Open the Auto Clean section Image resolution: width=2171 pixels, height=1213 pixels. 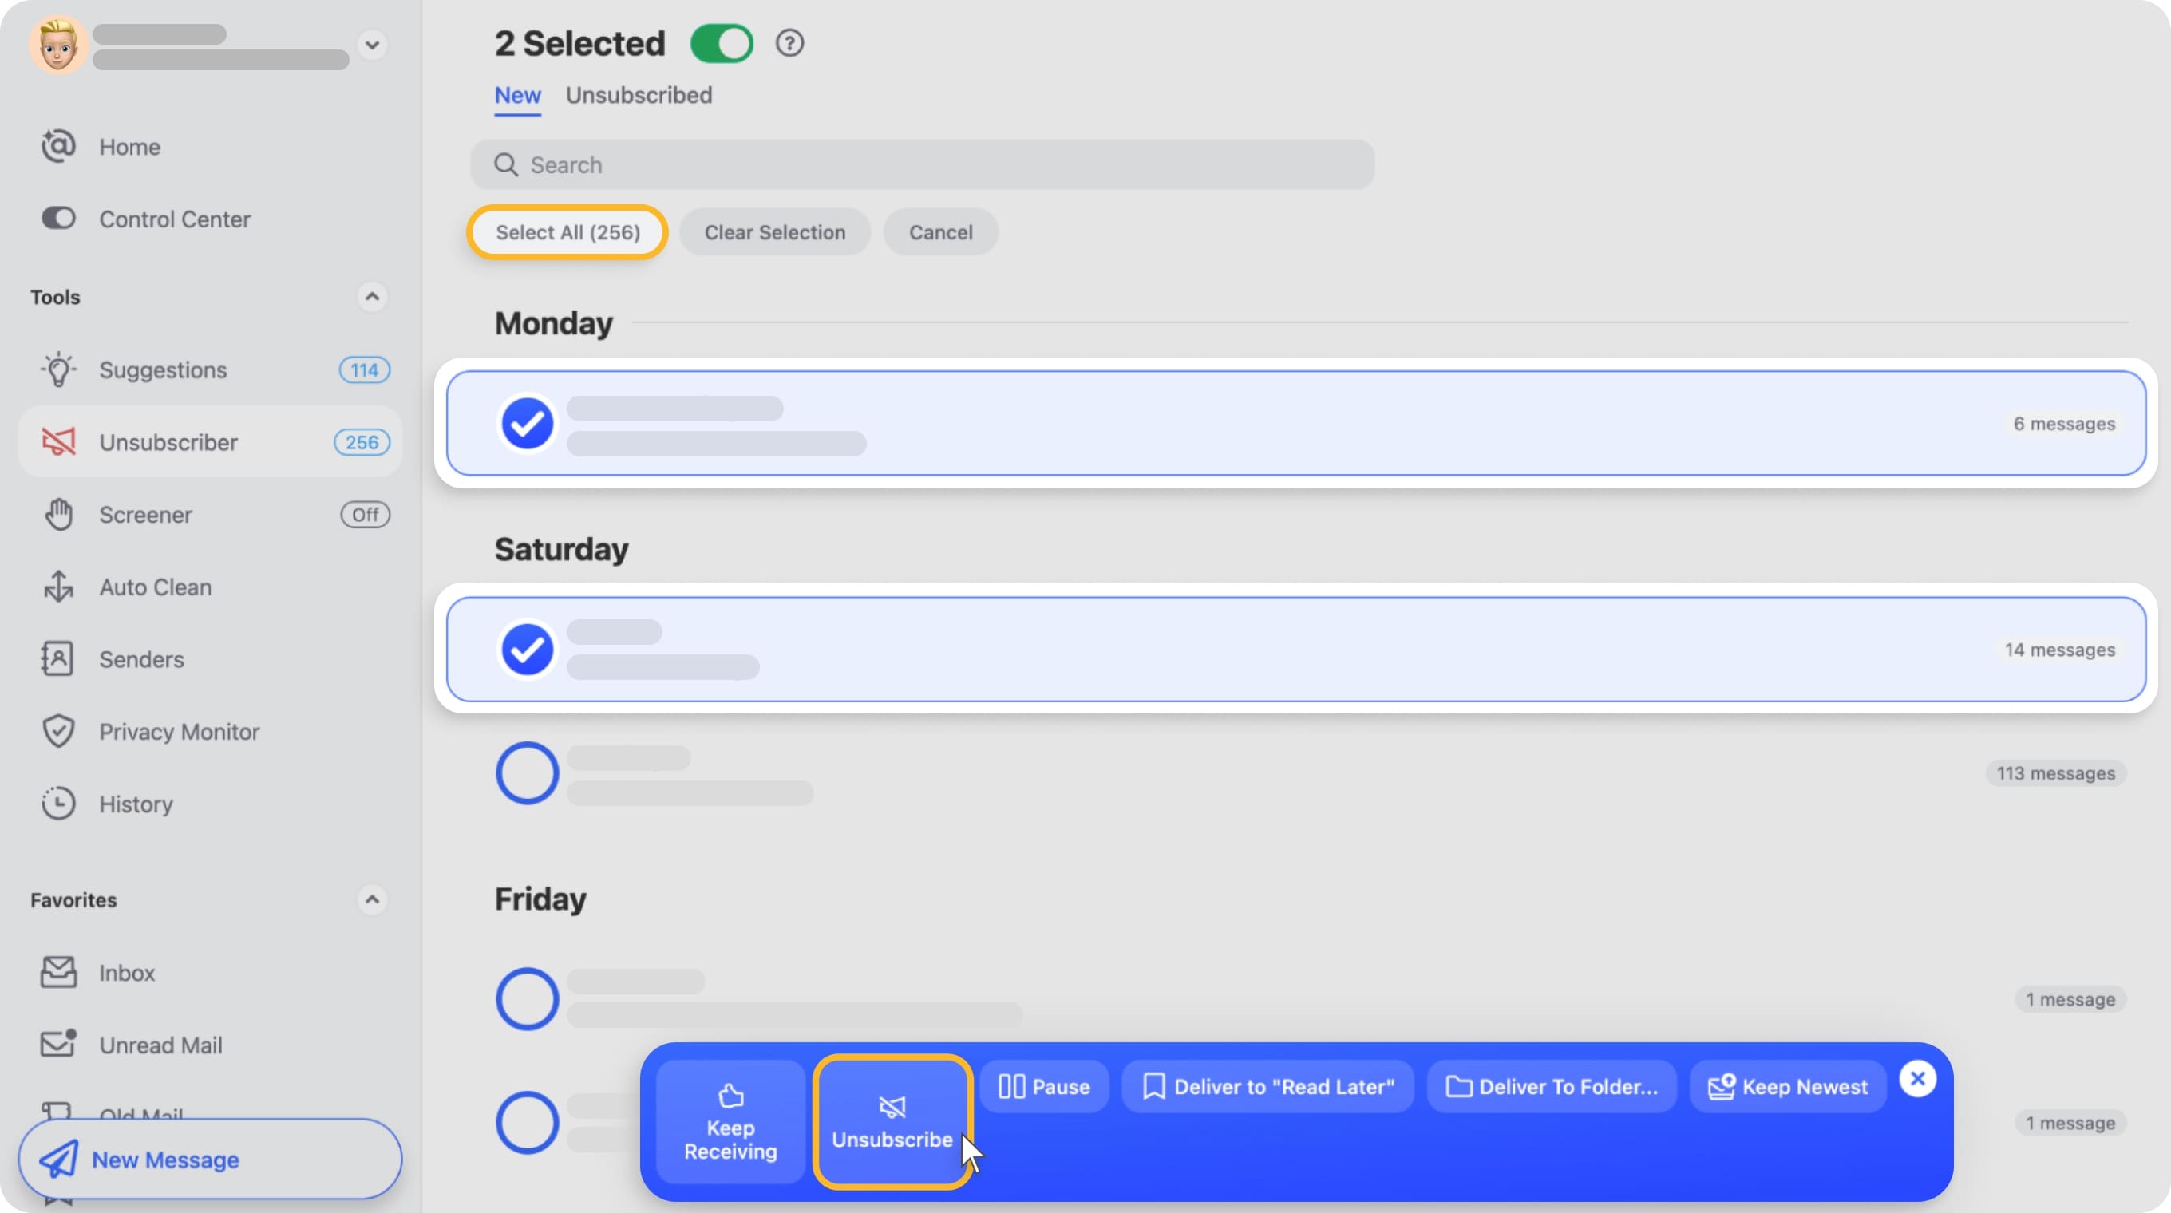click(x=155, y=586)
